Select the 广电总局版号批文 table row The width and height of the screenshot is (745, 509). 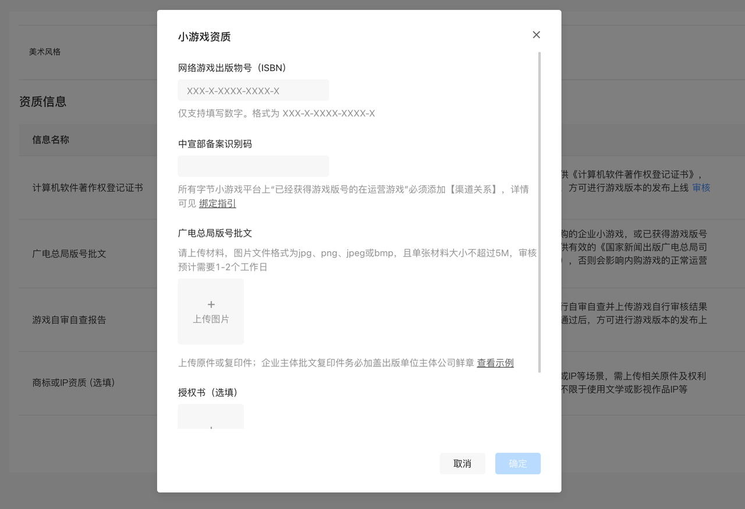[x=70, y=254]
